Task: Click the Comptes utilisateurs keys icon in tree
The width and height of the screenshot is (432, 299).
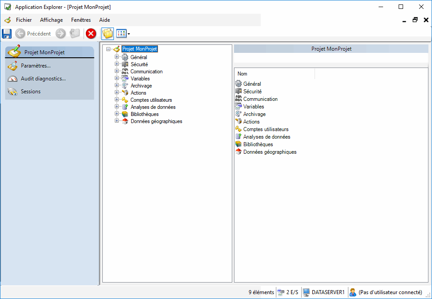Action: pyautogui.click(x=125, y=100)
